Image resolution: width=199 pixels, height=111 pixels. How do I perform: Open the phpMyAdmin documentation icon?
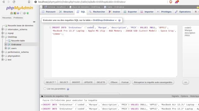click(x=18, y=13)
